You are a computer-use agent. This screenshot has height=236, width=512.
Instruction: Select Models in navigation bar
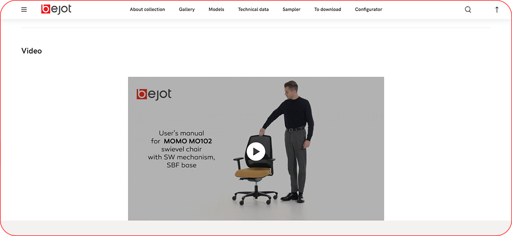coord(216,10)
